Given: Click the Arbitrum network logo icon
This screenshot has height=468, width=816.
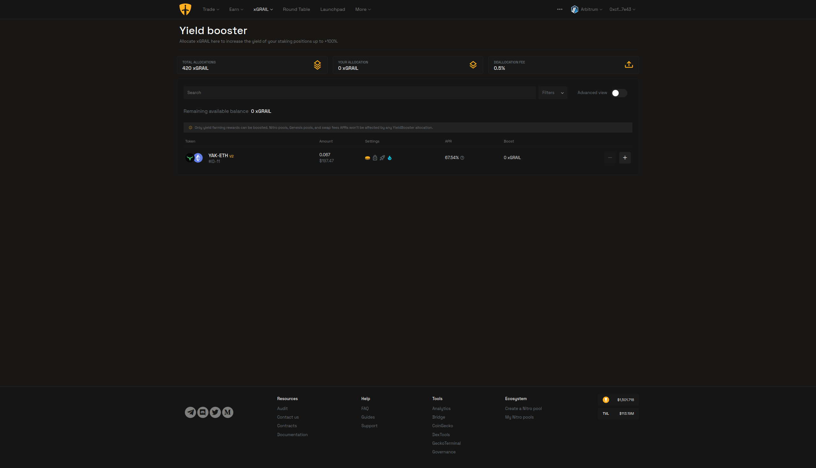Looking at the screenshot, I should [574, 9].
